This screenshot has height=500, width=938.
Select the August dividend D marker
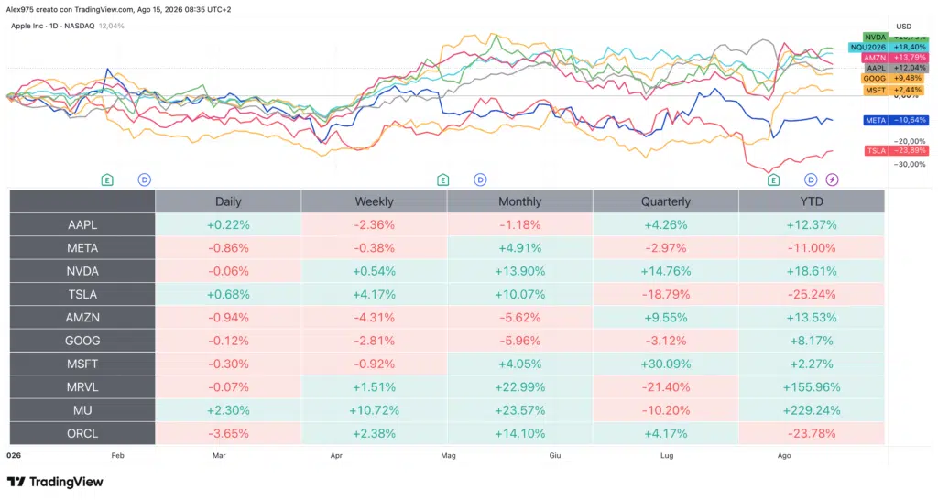click(x=811, y=179)
